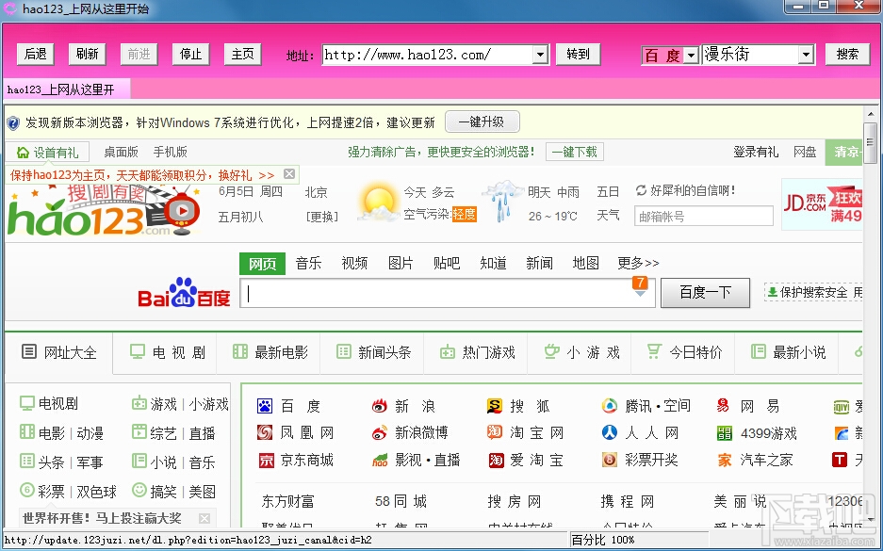The image size is (883, 551).
Task: Click the 一键升级 upgrade button
Action: click(x=482, y=122)
